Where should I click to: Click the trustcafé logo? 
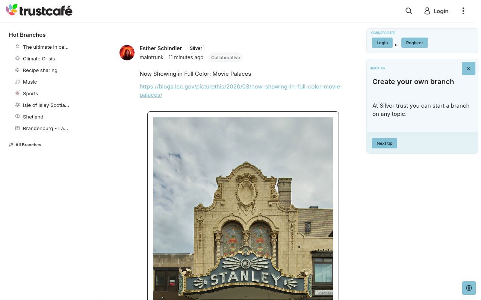click(39, 10)
